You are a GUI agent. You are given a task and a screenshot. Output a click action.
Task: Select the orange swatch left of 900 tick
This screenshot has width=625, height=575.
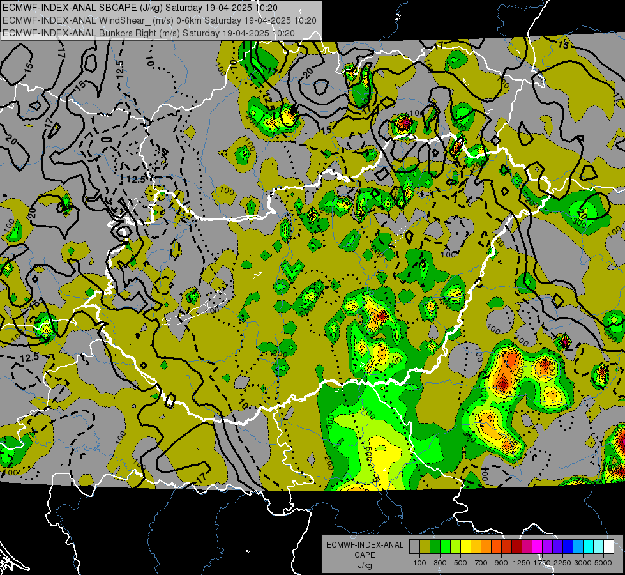tap(486, 547)
